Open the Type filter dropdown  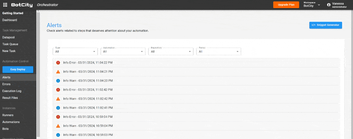coord(75,51)
